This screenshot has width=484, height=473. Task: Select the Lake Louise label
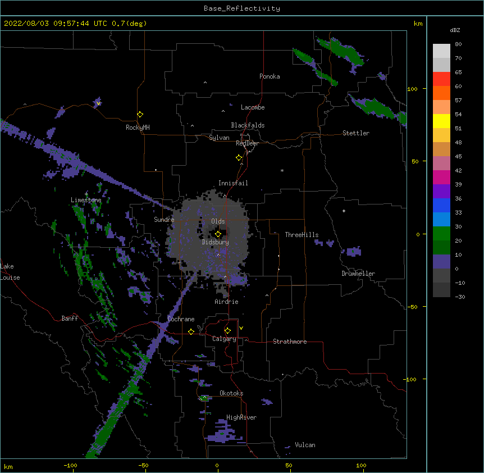click(10, 272)
